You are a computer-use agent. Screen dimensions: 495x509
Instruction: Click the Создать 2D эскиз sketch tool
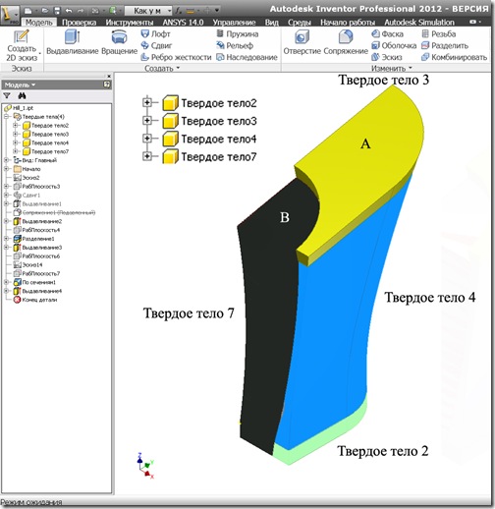point(22,45)
